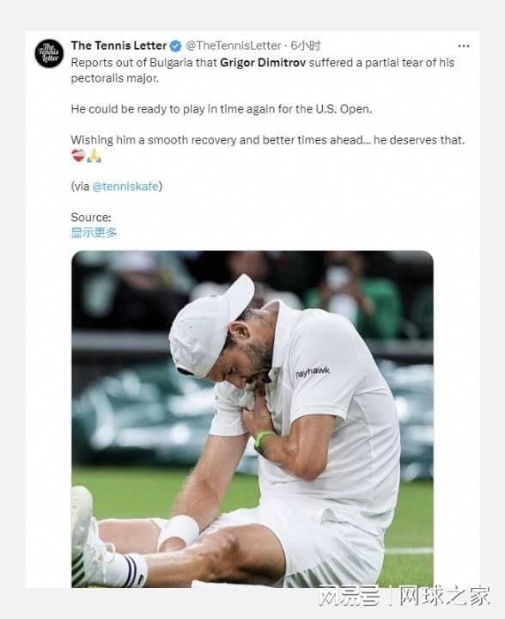Click the praying hands emoji

[94, 156]
